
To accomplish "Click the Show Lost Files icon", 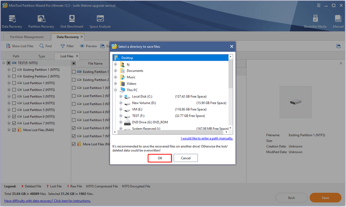I will 8,46.
